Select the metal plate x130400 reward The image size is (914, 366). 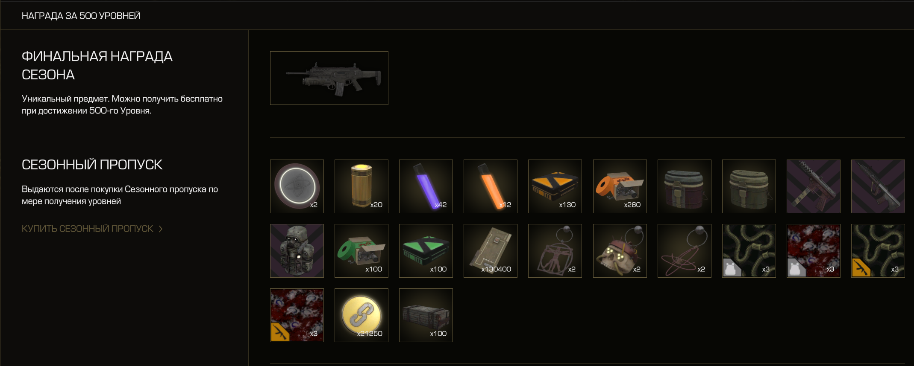click(x=491, y=251)
